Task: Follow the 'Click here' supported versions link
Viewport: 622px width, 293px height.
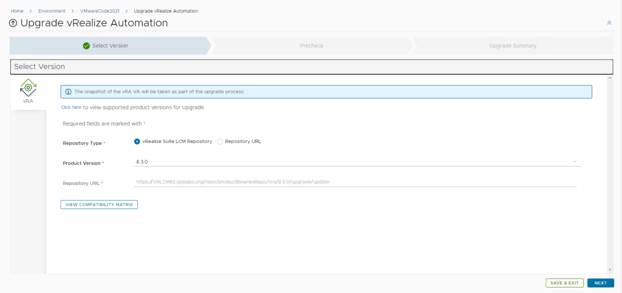Action: [x=71, y=107]
